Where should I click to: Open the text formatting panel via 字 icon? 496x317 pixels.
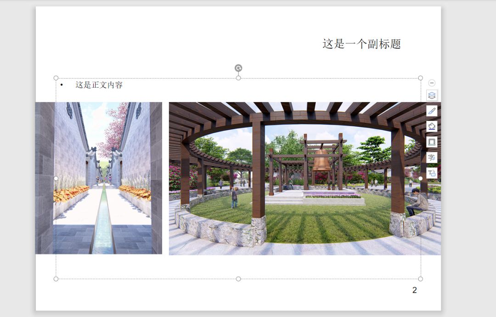(432, 158)
